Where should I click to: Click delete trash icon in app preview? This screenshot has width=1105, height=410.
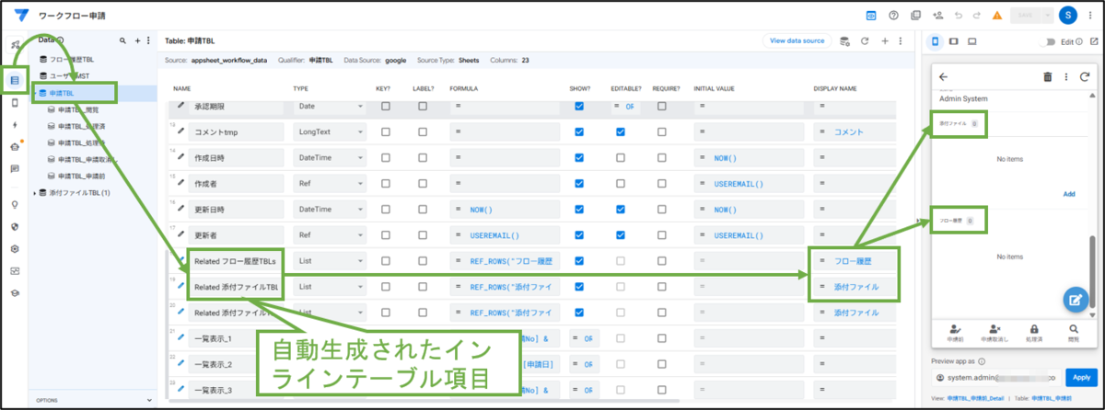click(x=1047, y=77)
